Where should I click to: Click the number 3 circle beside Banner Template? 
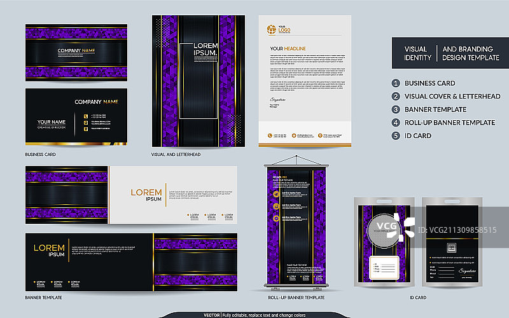(x=396, y=109)
